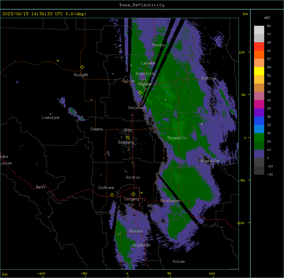Click the yellow marker above RockyMH
This screenshot has height=278, width=284.
(82, 67)
